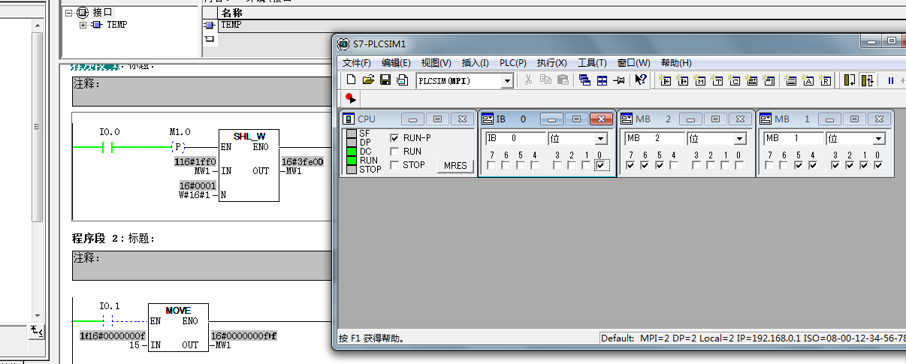Toggle bit 0 of MB 1

pyautogui.click(x=877, y=165)
